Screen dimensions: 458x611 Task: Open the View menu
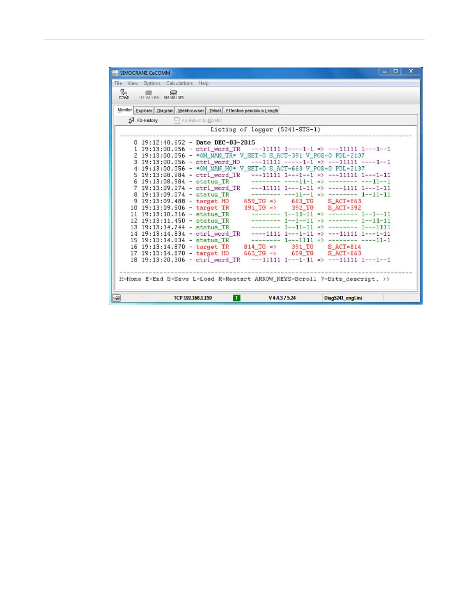pos(132,83)
